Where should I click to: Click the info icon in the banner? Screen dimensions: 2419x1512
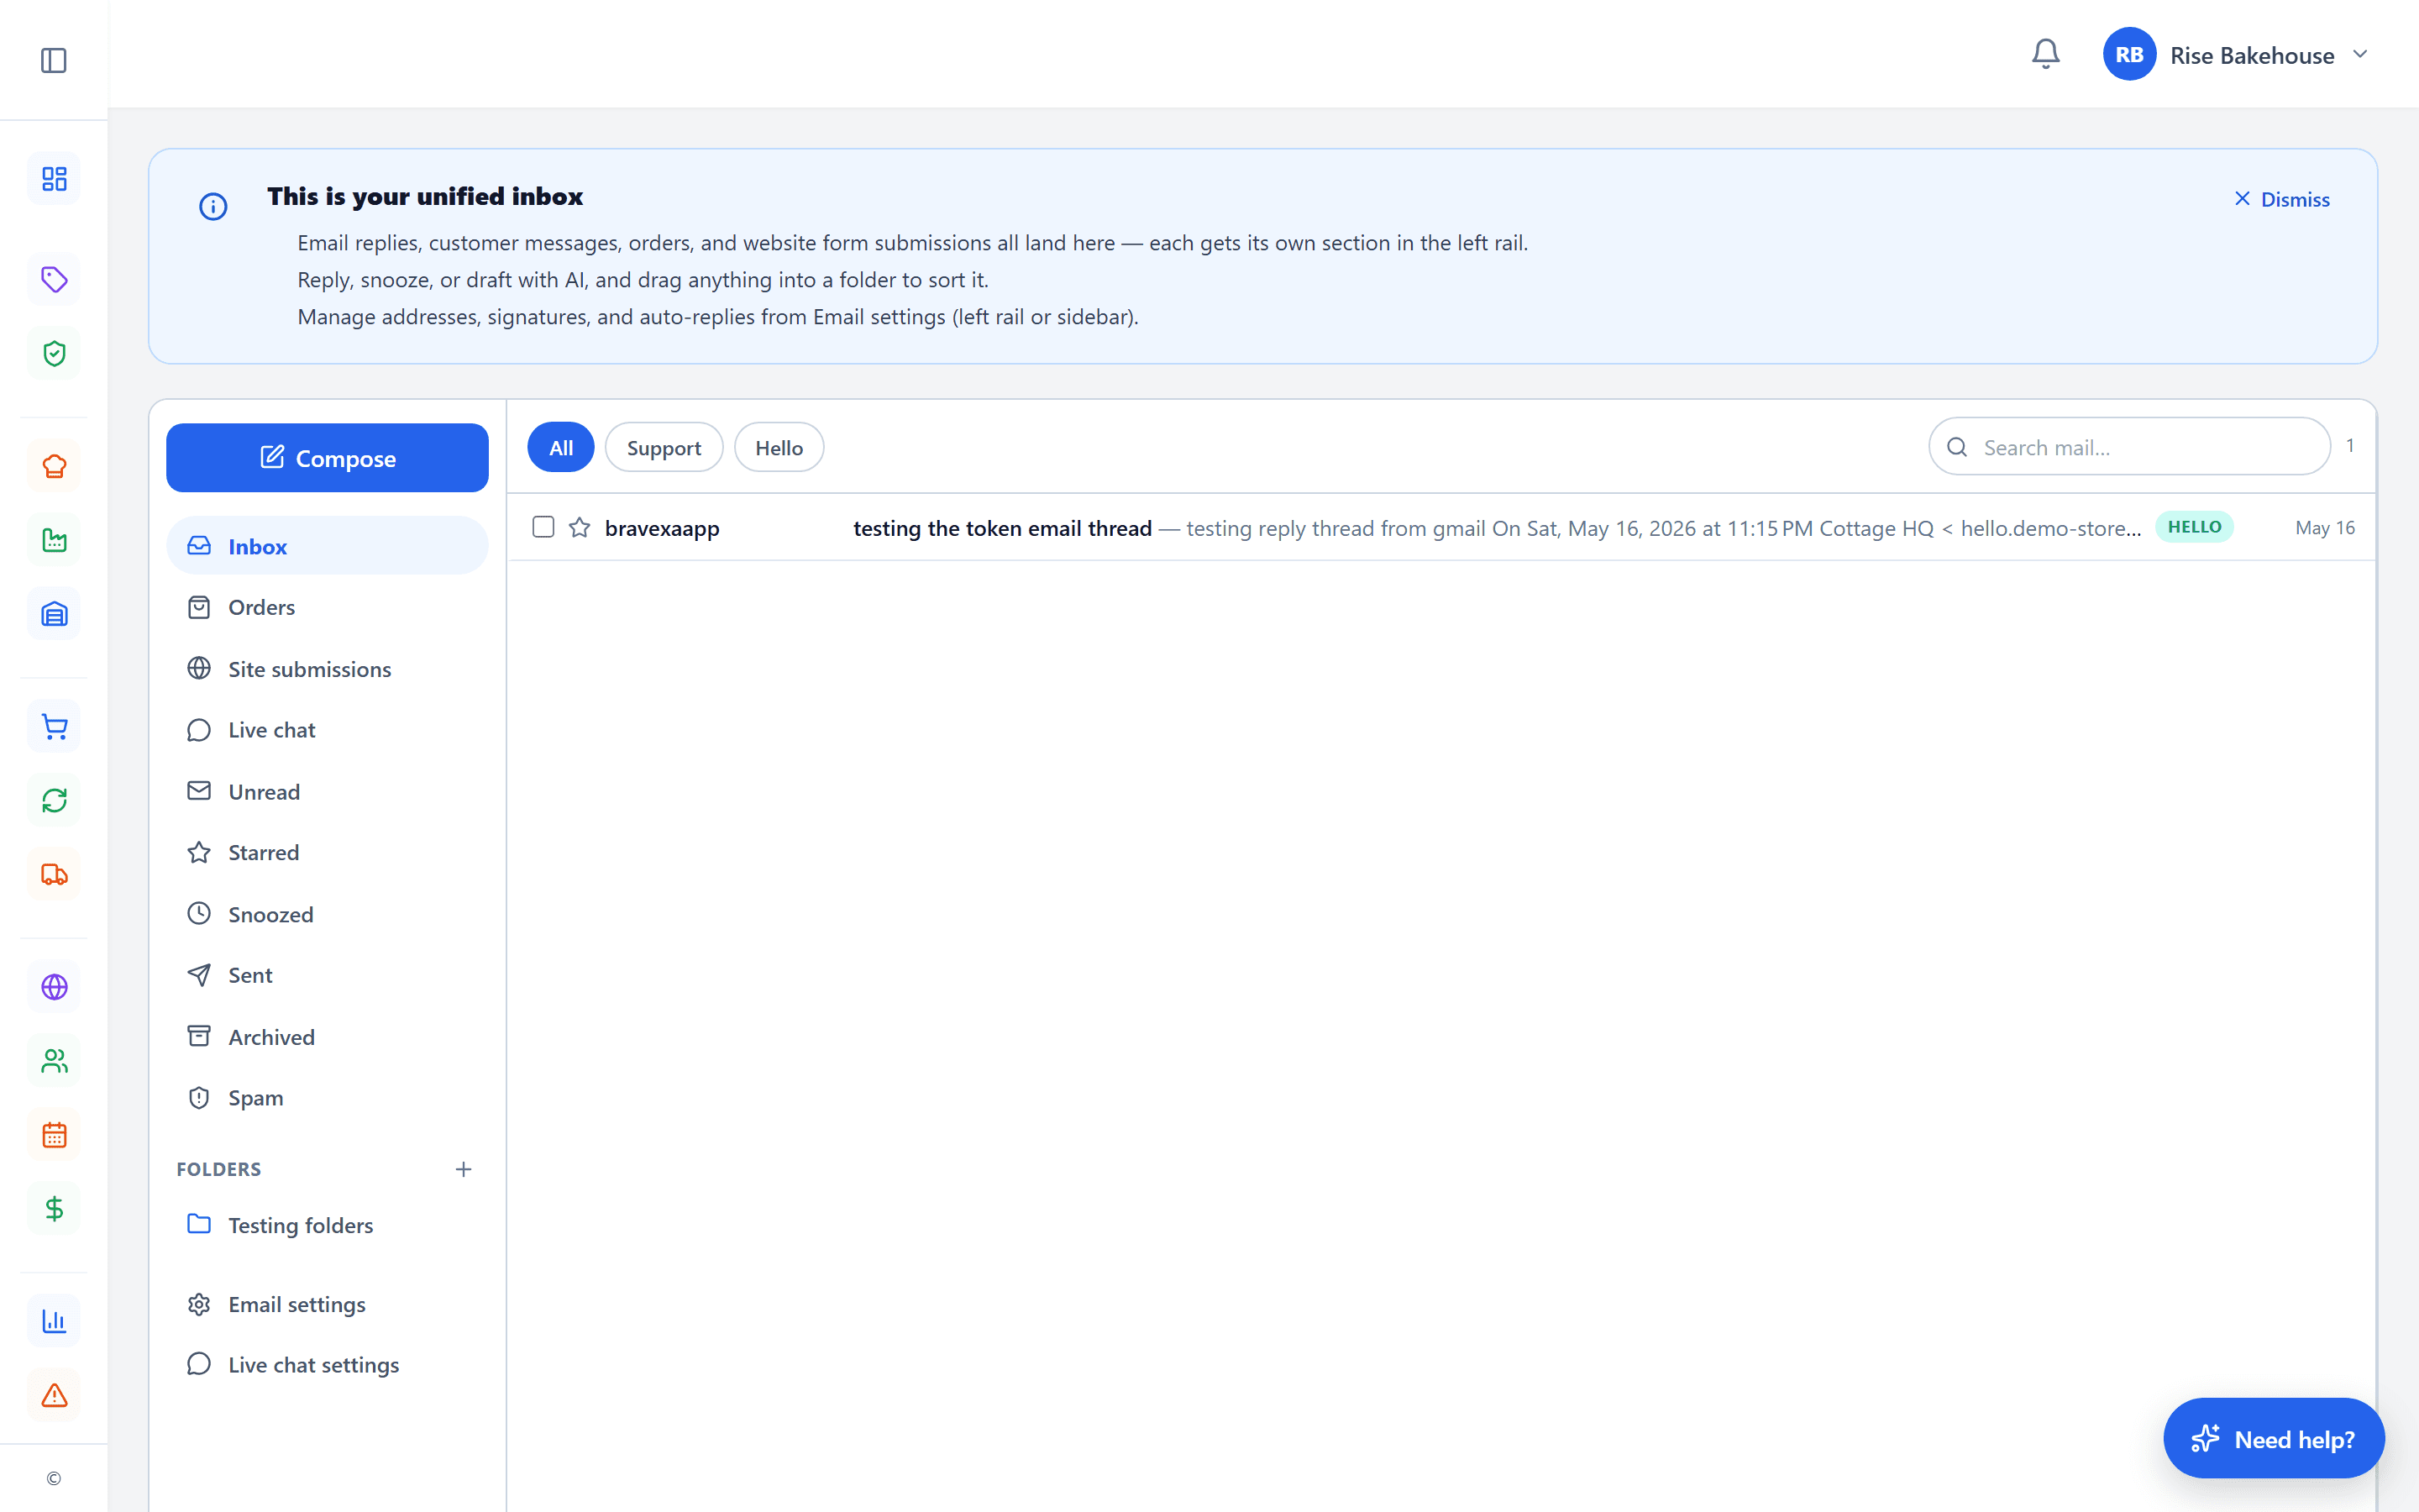pos(213,207)
